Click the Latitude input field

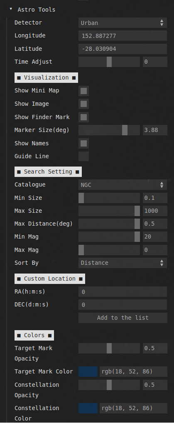[123, 49]
